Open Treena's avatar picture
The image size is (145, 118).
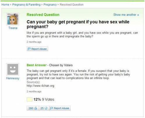13,19
